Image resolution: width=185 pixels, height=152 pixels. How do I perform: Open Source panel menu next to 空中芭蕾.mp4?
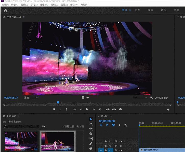tap(24, 17)
